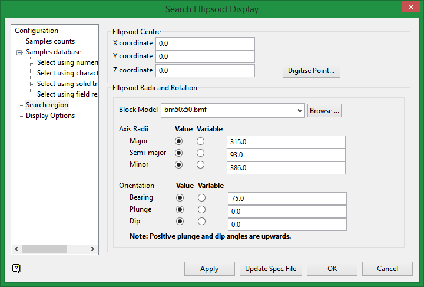Select Variable radio for Major axis
The height and width of the screenshot is (287, 424).
pos(201,141)
